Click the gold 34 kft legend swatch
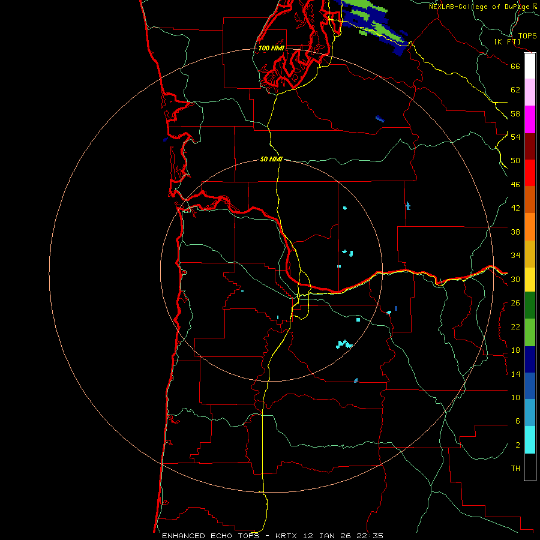This screenshot has width=540, height=540. (530, 254)
